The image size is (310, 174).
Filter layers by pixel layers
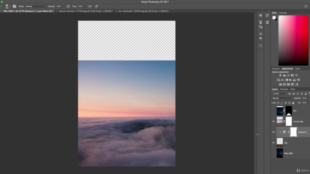290,94
